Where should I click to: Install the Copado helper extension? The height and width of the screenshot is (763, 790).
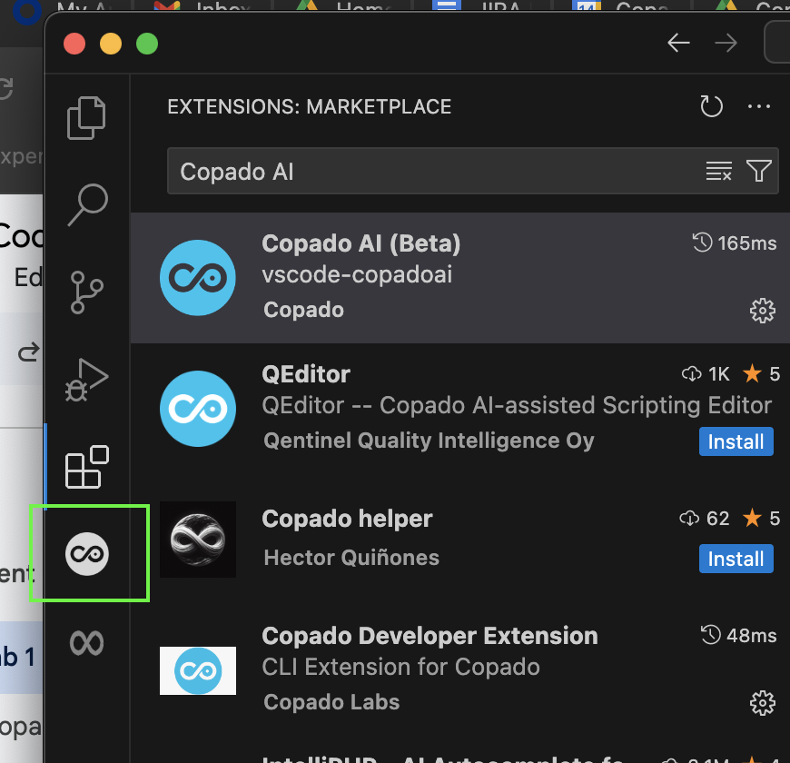pyautogui.click(x=736, y=559)
